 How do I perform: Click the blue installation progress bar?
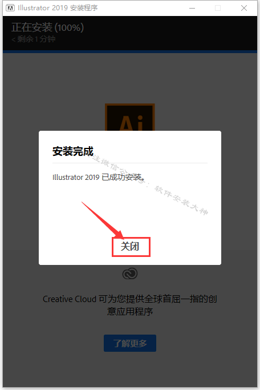point(130,51)
